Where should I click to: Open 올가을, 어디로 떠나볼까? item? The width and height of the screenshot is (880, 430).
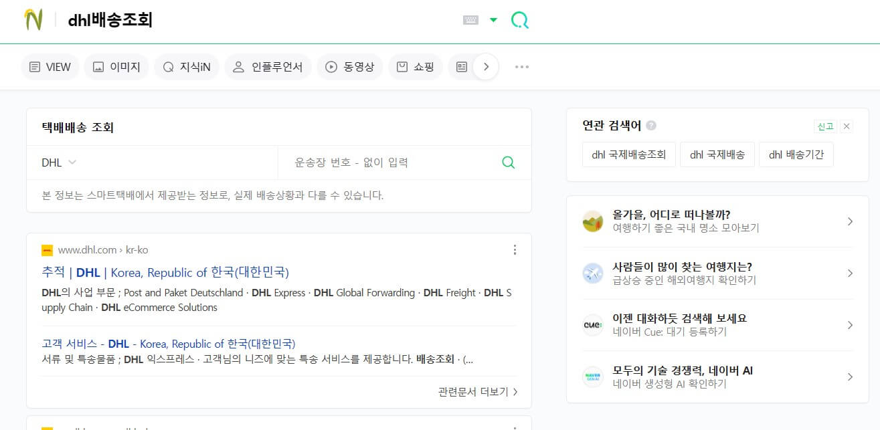(717, 221)
